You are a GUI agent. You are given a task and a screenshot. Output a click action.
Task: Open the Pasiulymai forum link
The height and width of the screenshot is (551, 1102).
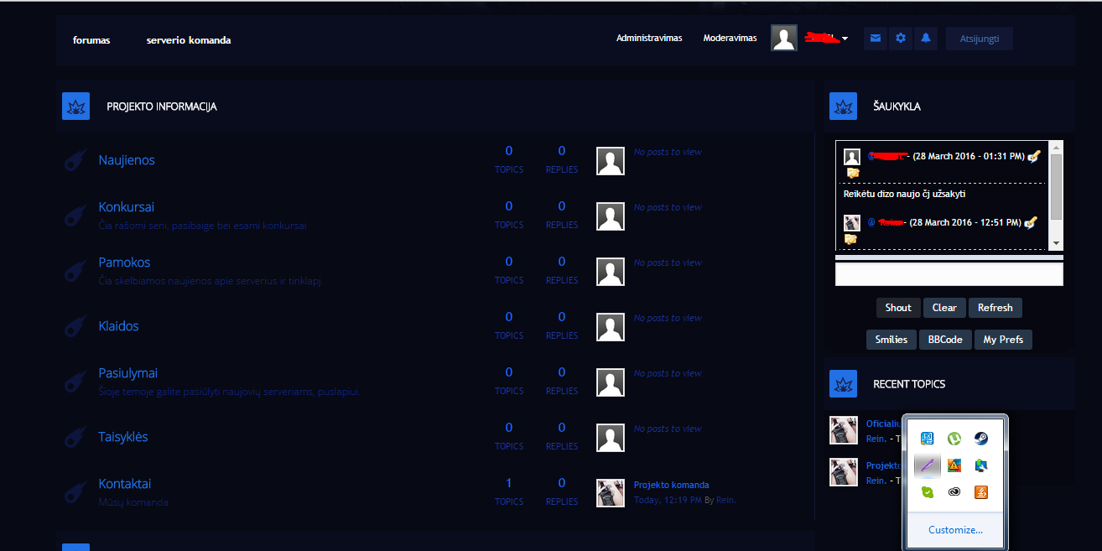[128, 373]
